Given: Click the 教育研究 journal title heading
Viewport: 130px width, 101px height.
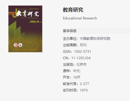Looking at the screenshot, I should click(73, 10).
